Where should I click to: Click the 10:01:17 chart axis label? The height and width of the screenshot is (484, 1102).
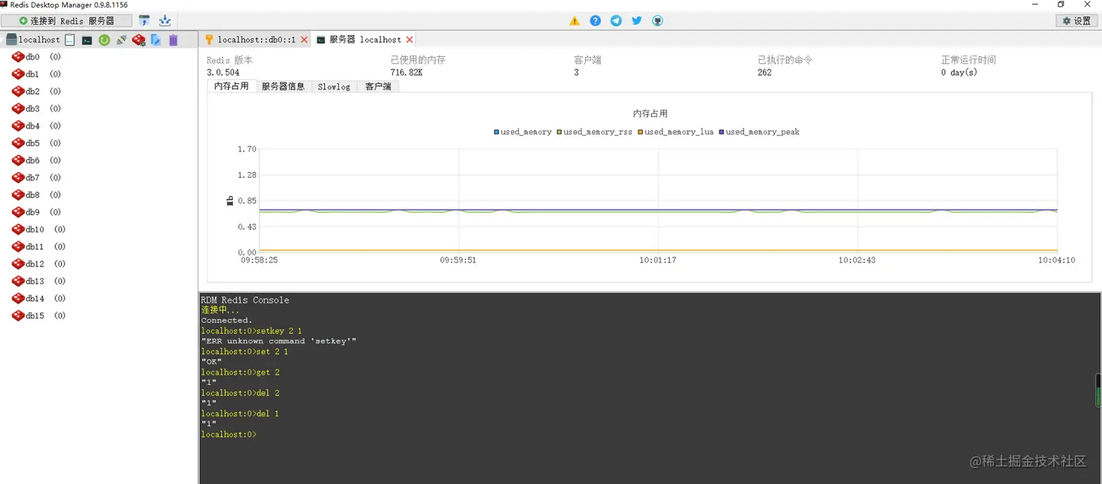click(x=657, y=260)
